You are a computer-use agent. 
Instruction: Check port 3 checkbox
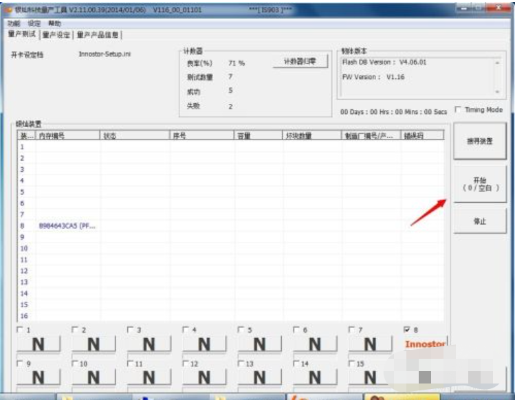131,330
